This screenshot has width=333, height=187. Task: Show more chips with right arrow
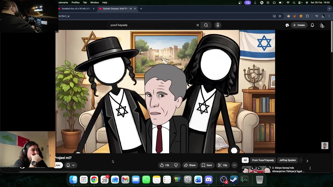(307, 161)
